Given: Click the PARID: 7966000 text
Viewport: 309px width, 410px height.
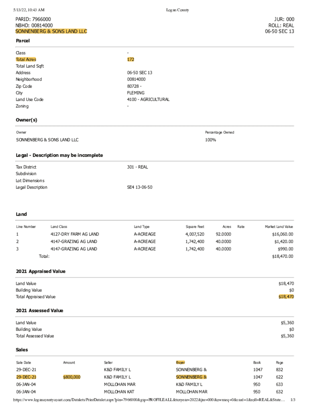Looking at the screenshot, I should tap(33, 19).
